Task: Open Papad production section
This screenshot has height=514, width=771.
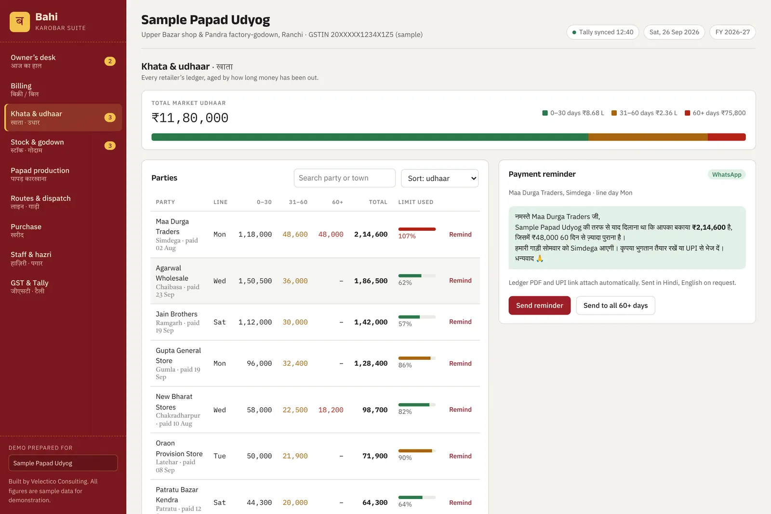Action: pos(63,174)
